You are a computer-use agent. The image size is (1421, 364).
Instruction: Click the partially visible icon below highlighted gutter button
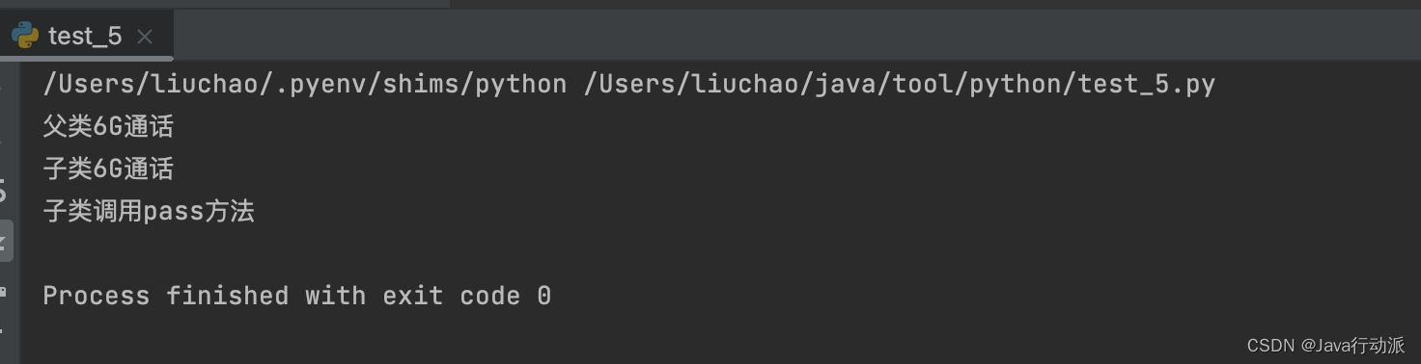click(x=4, y=292)
